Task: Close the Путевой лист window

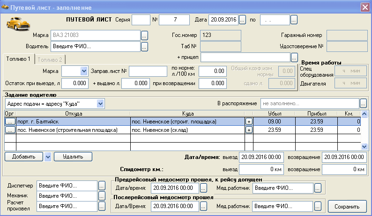Action: [365, 7]
